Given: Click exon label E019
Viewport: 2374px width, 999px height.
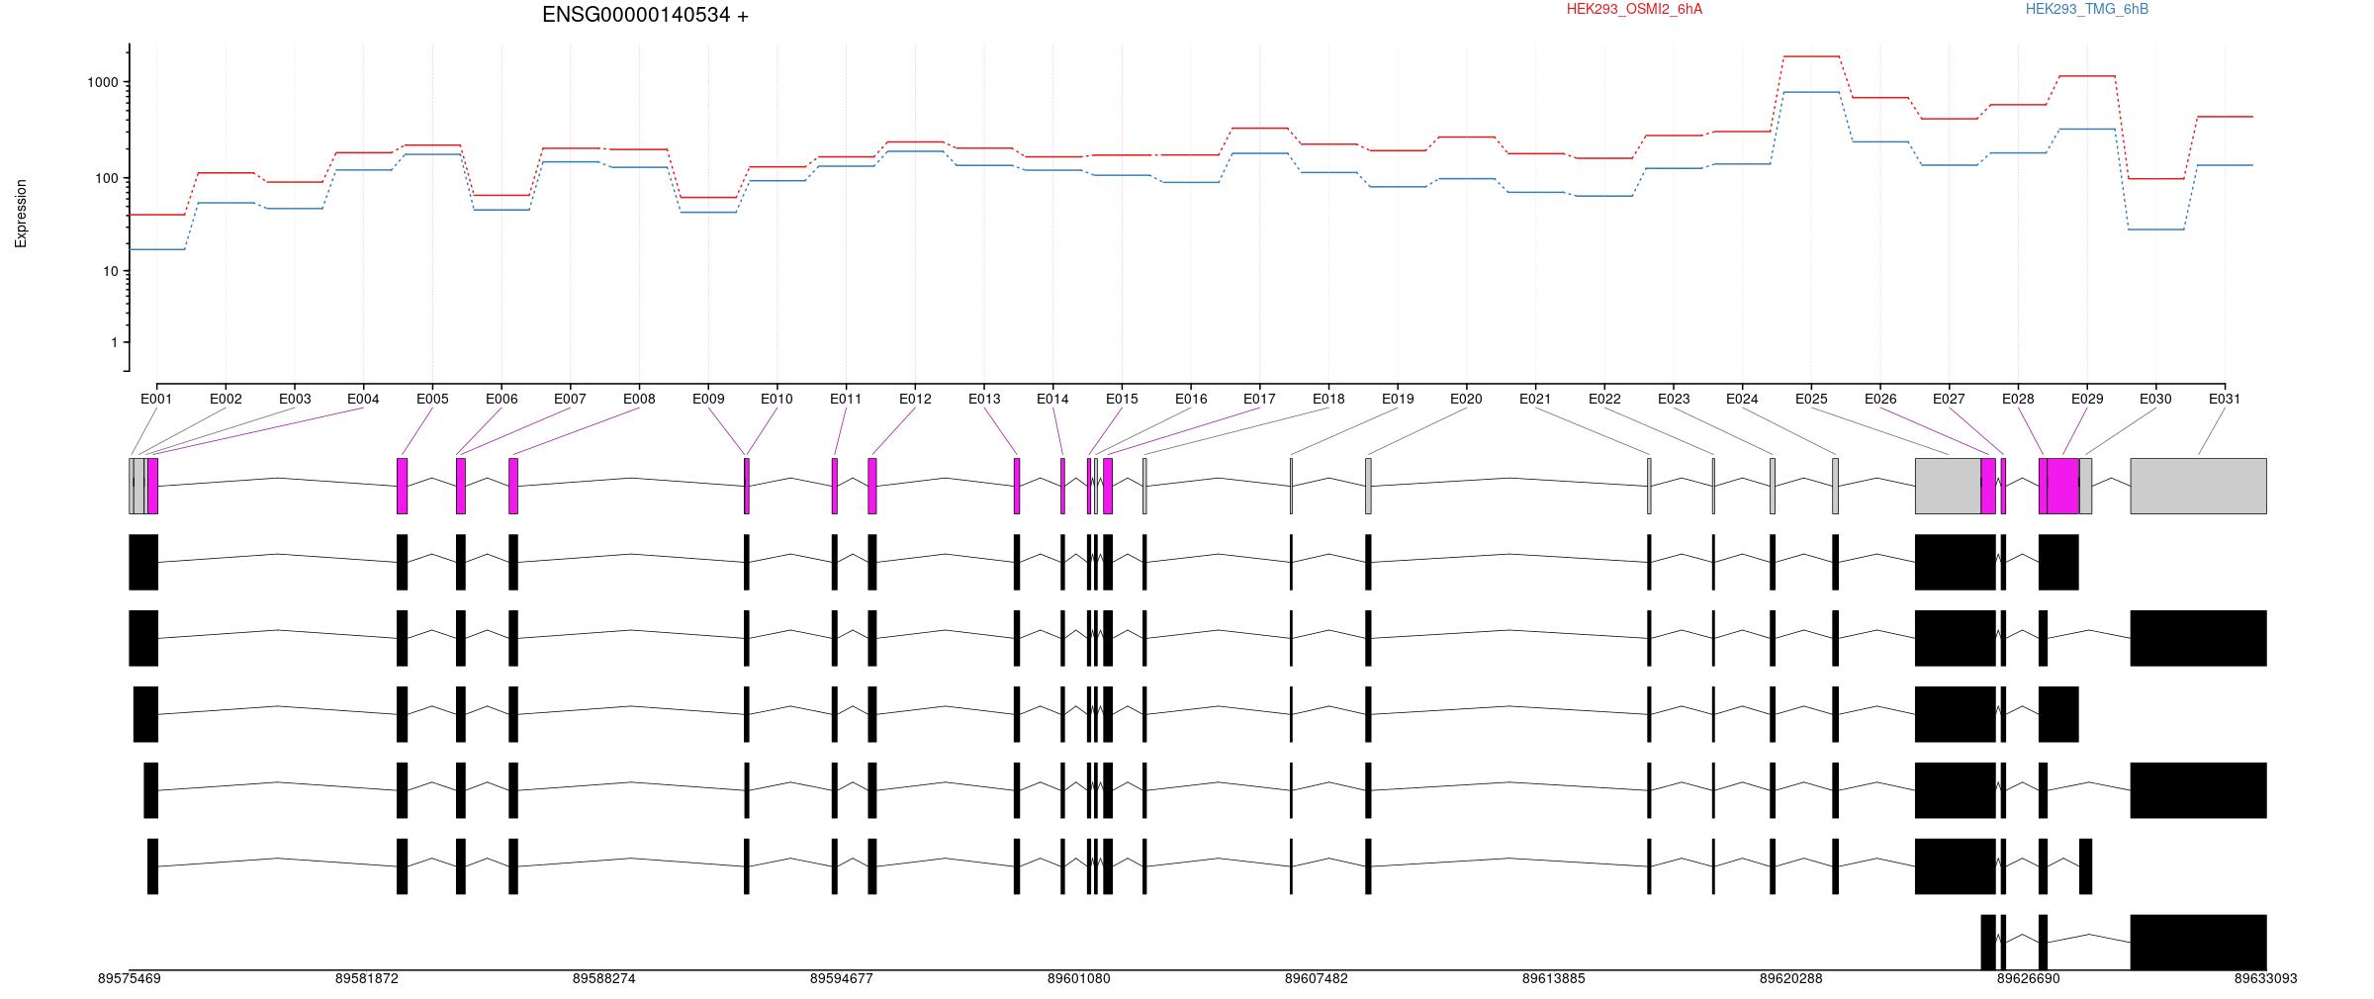Looking at the screenshot, I should (1398, 399).
